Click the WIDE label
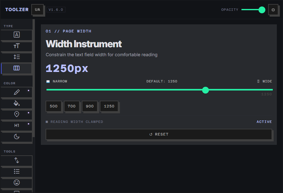Image resolution: width=283 pixels, height=193 pixels. click(x=267, y=81)
